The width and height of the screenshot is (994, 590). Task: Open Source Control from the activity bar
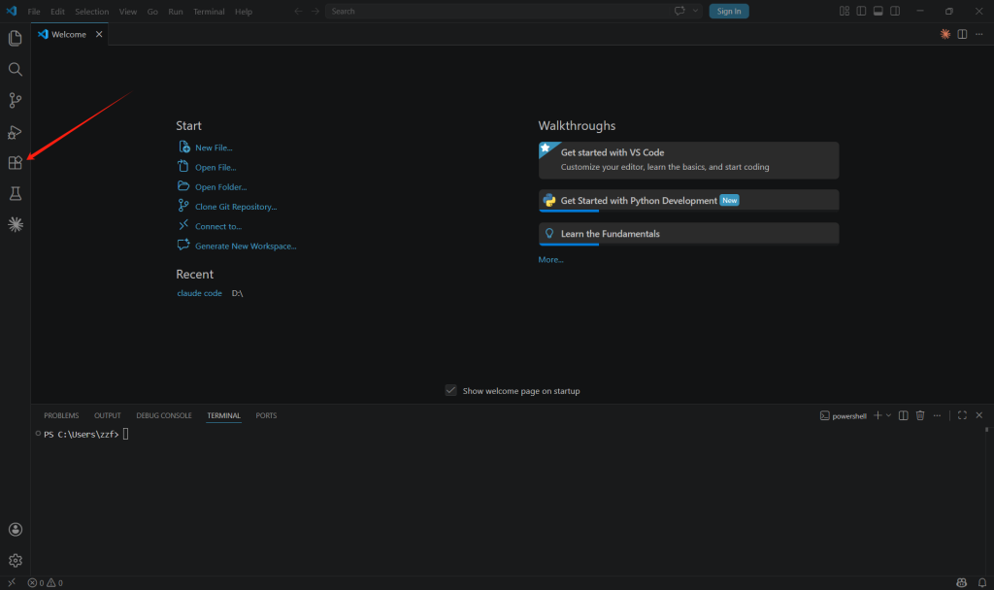[x=15, y=101]
